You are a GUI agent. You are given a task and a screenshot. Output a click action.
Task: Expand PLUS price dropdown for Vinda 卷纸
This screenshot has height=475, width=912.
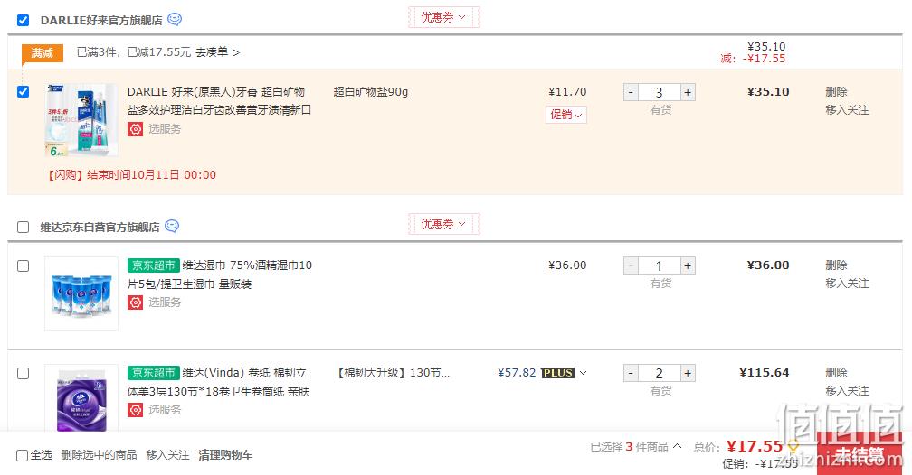(x=584, y=373)
